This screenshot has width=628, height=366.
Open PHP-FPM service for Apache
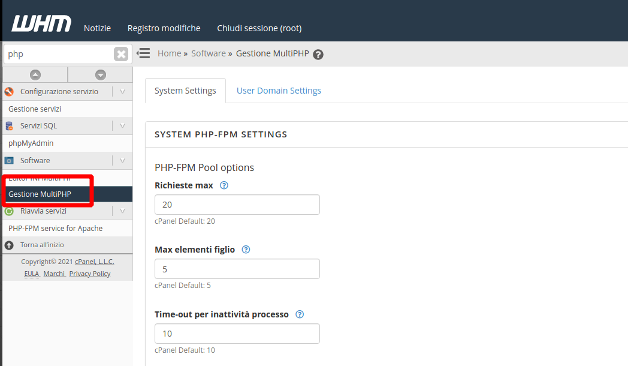pyautogui.click(x=55, y=229)
